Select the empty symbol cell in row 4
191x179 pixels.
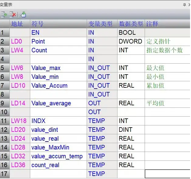(58, 59)
